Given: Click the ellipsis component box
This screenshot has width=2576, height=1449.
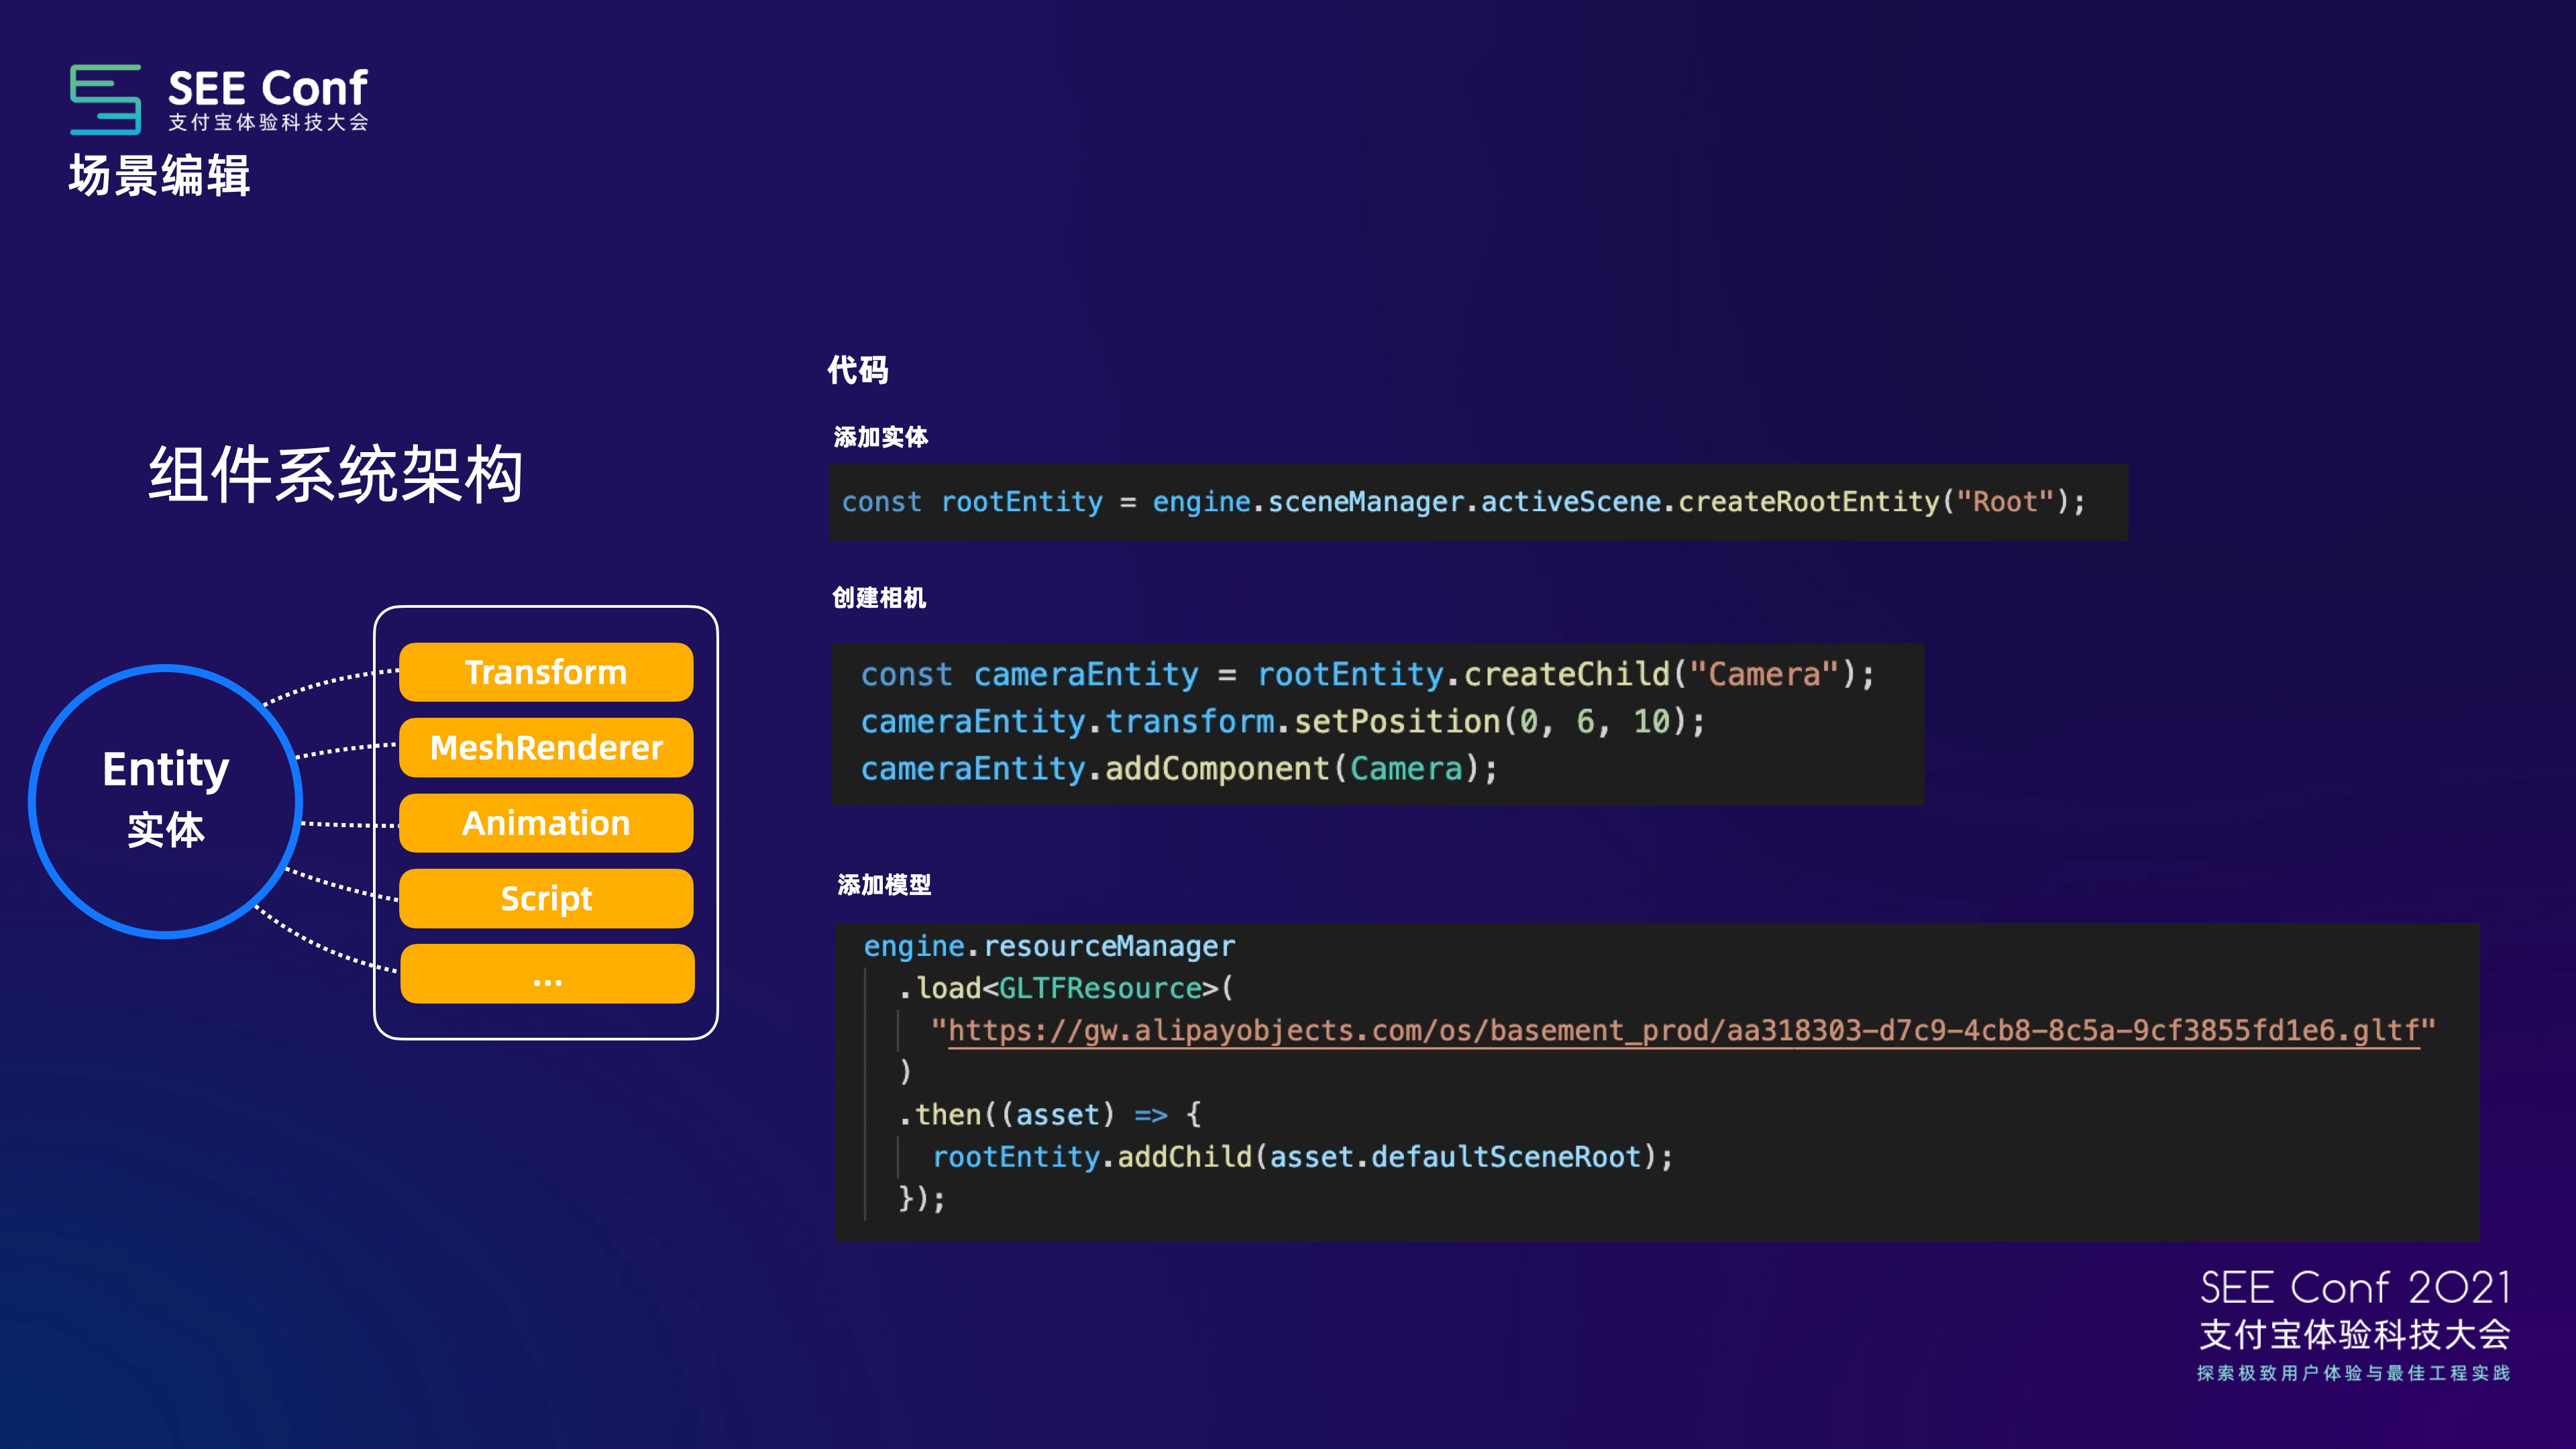Looking at the screenshot, I should pos(547,974).
